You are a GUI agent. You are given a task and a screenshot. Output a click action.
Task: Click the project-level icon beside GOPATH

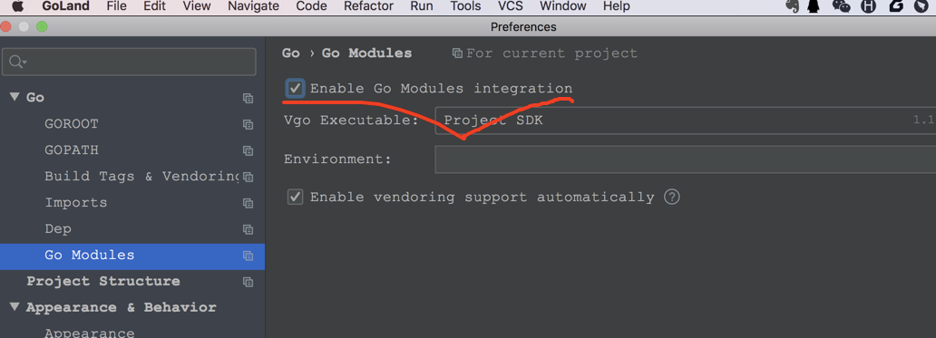(248, 150)
